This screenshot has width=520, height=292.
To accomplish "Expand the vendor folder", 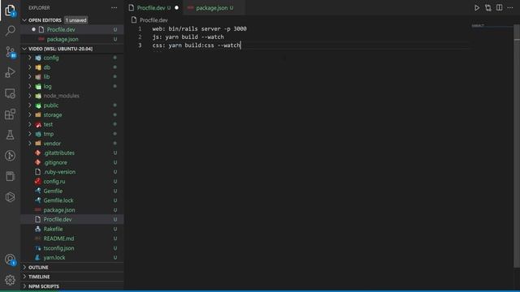I will point(52,144).
